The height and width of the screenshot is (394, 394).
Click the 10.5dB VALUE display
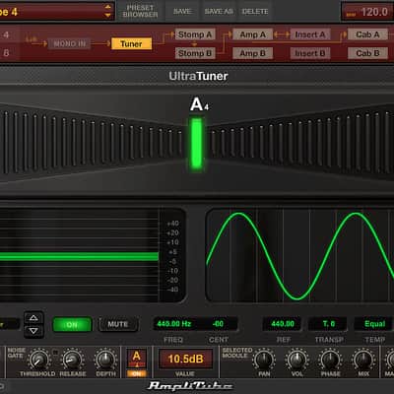point(185,359)
